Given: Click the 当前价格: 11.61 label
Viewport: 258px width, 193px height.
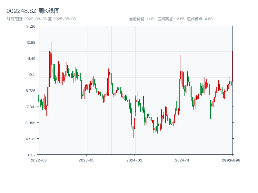Looking at the screenshot, I should point(142,19).
